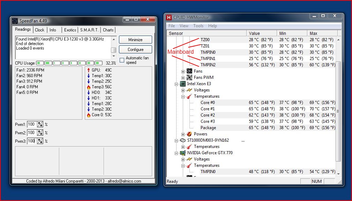Open the Help menu in HWMonitor

point(212,26)
